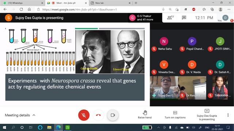Show hidden system tray icons arrow

(158, 127)
